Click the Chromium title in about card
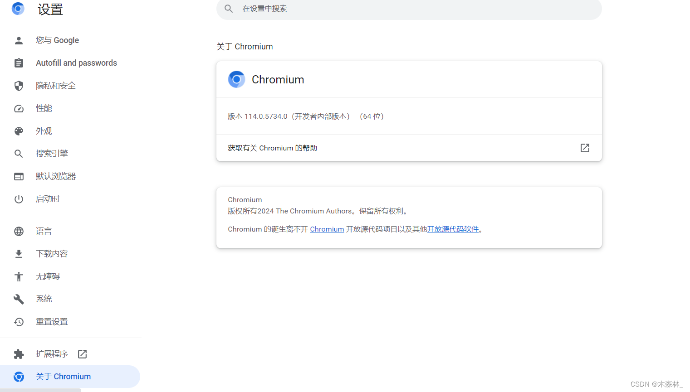The height and width of the screenshot is (392, 690). [x=278, y=79]
